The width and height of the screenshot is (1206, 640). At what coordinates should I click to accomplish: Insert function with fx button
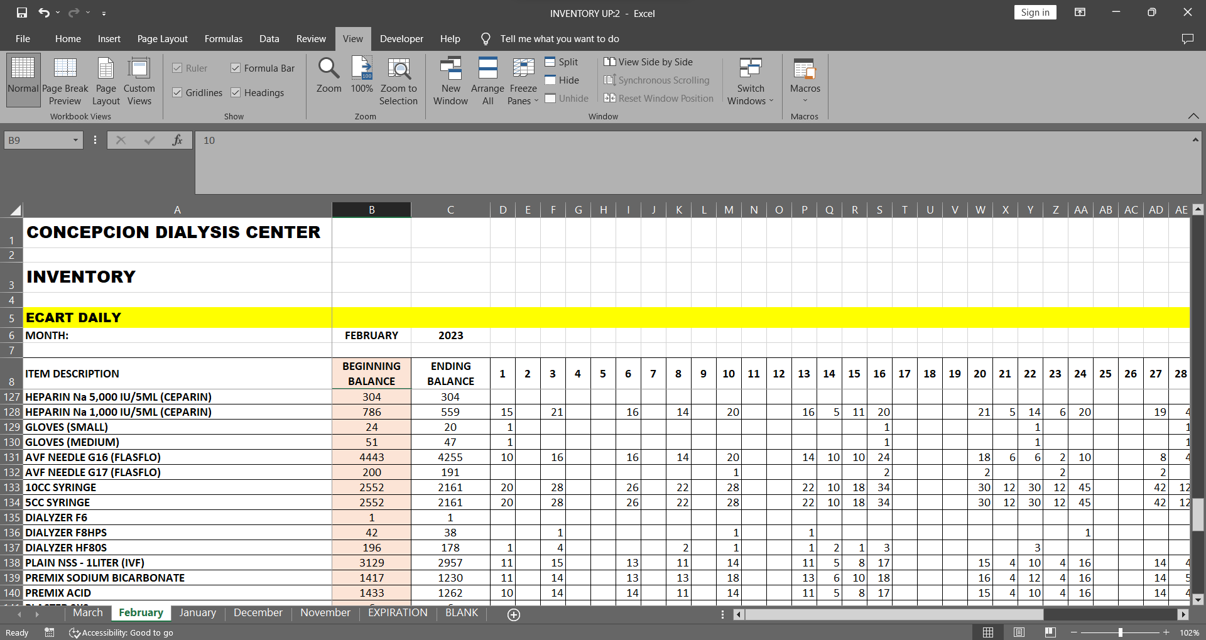[x=177, y=140]
